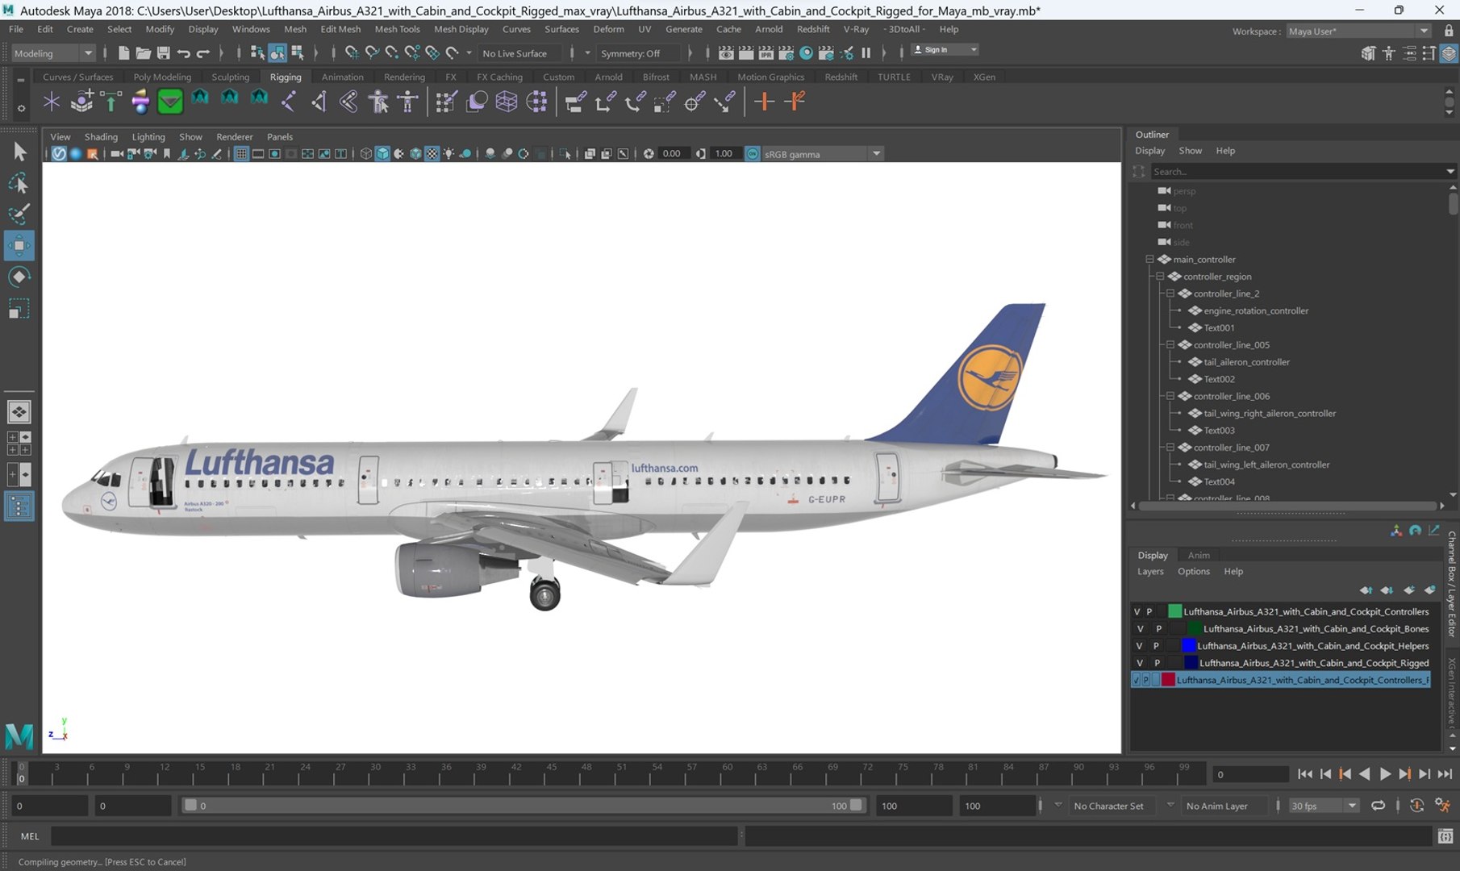Open the Modeling menu set dropdown
The width and height of the screenshot is (1460, 871).
pos(53,53)
